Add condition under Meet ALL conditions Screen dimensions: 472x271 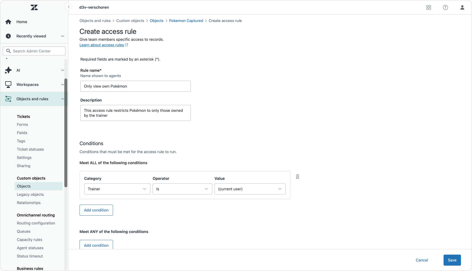tap(96, 210)
